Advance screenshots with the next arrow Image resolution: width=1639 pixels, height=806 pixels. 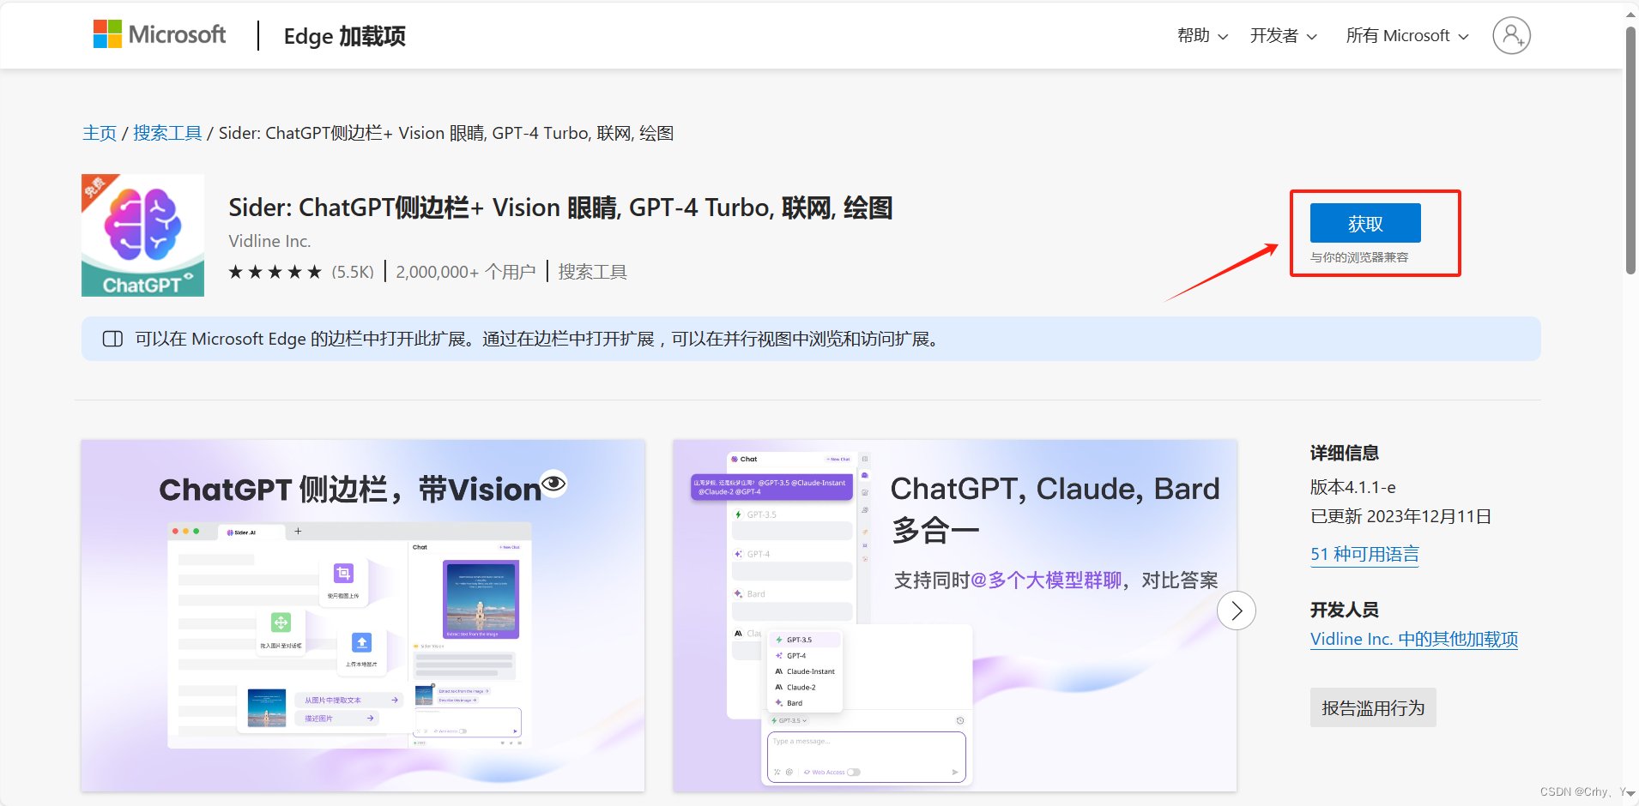tap(1237, 611)
